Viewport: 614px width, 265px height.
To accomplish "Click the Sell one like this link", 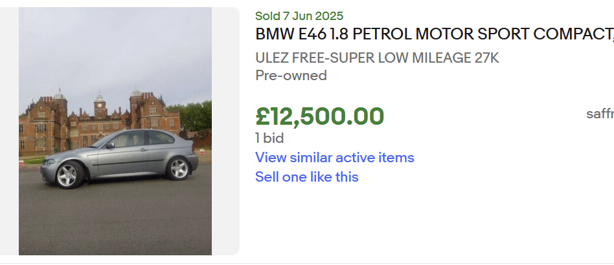I will tap(306, 177).
